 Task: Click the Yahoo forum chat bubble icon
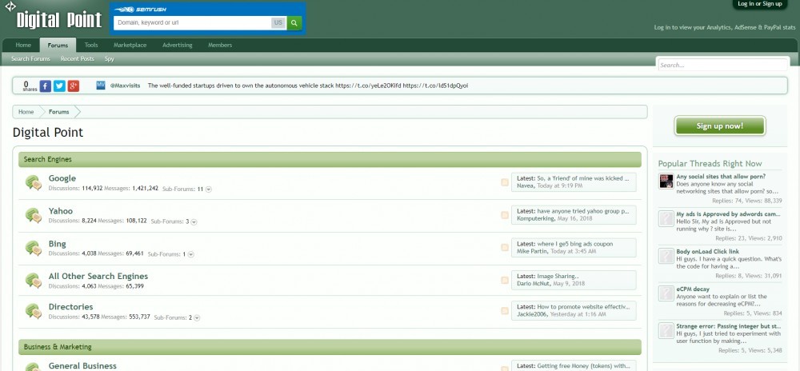tap(34, 215)
